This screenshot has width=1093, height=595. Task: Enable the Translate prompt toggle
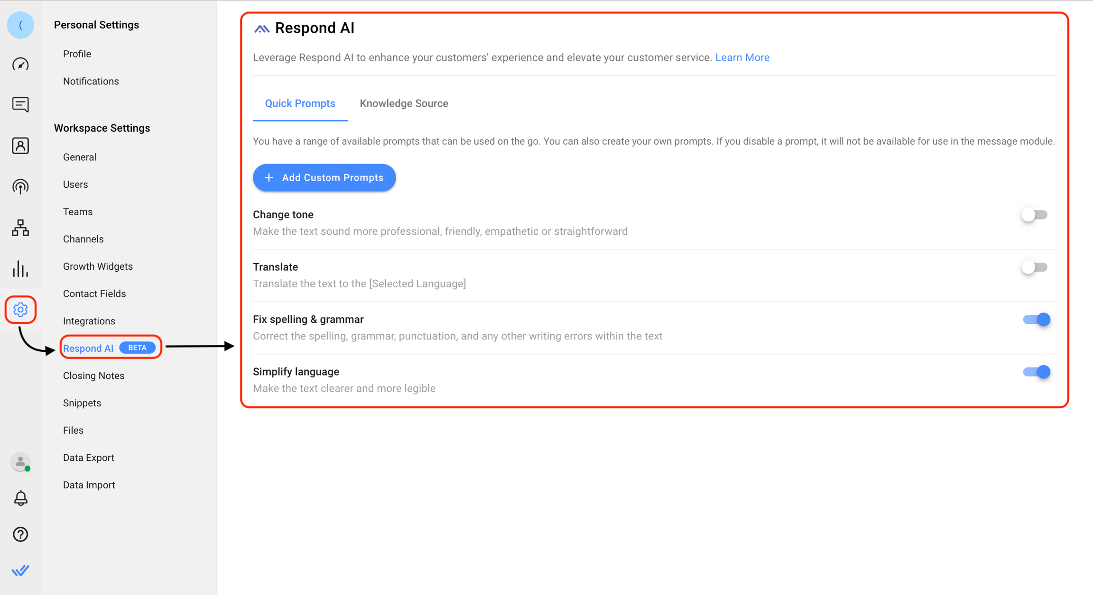(x=1034, y=267)
